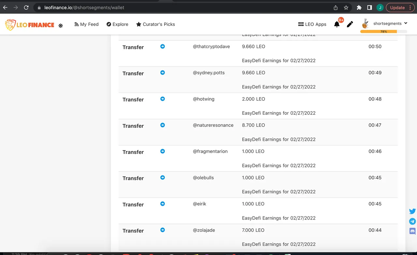
Task: Open @sydney.potts profile link
Action: click(209, 73)
